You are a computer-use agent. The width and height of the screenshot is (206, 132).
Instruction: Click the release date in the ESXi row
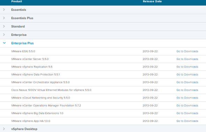[150, 51]
